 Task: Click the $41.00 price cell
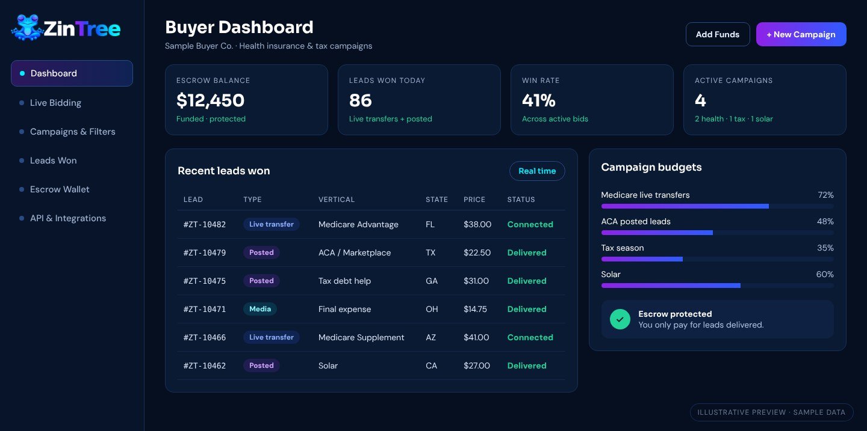477,338
